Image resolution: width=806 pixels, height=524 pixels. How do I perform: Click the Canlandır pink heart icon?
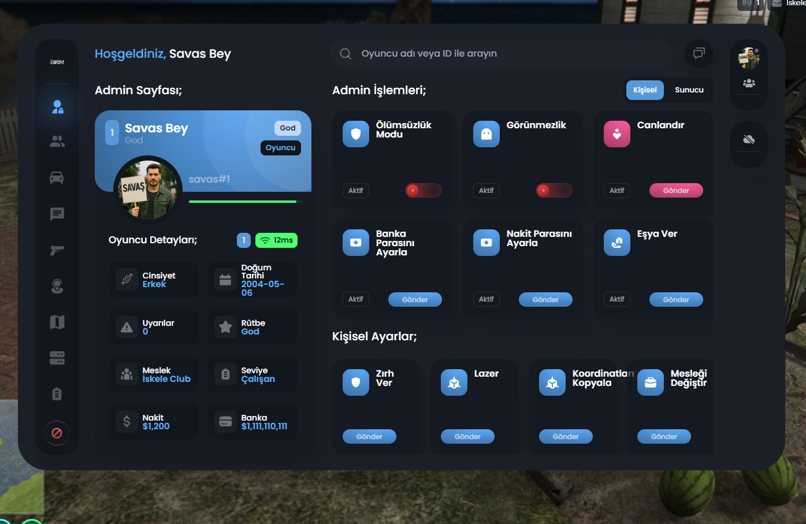pos(617,134)
